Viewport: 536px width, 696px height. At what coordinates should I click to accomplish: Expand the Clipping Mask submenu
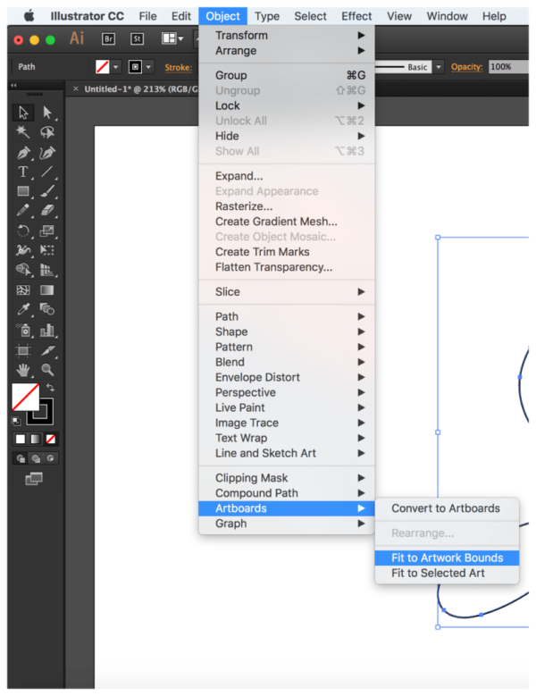click(x=287, y=478)
